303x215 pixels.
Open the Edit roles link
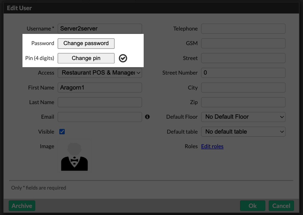pyautogui.click(x=212, y=146)
